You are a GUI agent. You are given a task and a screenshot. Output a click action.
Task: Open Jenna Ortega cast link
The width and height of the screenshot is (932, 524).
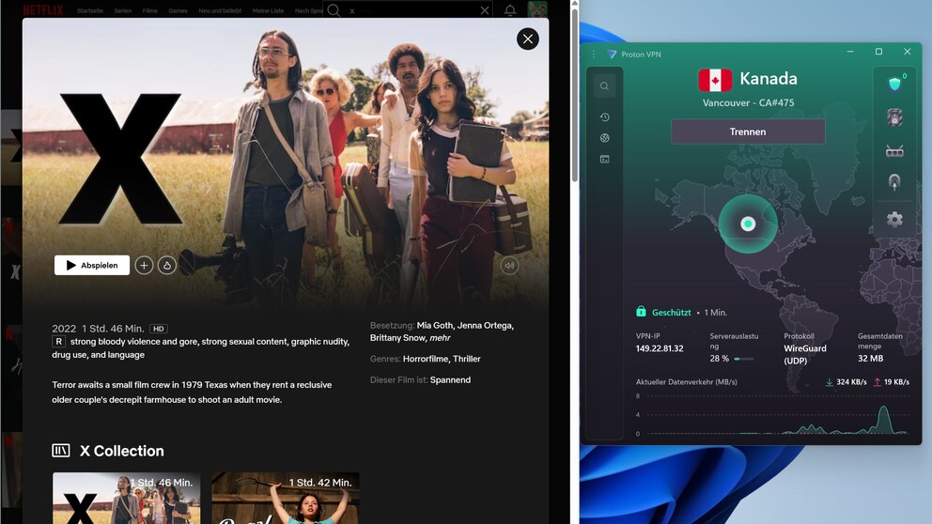(485, 326)
